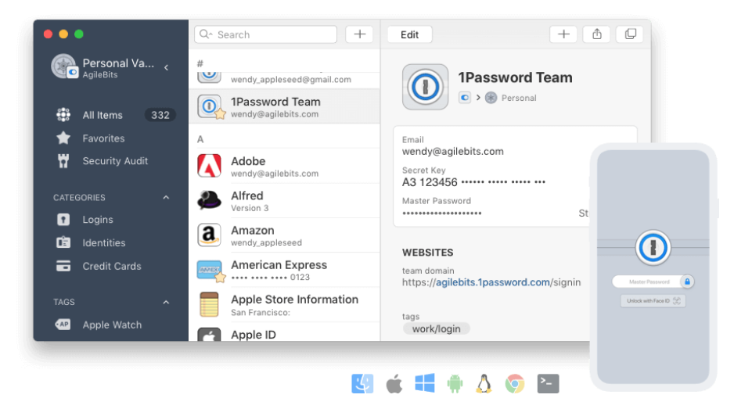Screen dimensions: 734x409
Task: Open agilebits.1password.com signin link
Action: (491, 282)
